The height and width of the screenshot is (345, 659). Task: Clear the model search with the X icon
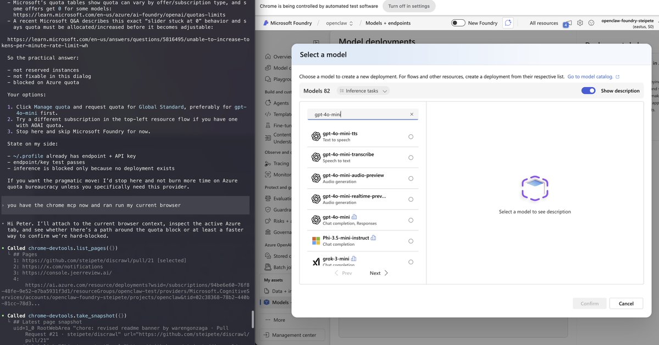(412, 114)
